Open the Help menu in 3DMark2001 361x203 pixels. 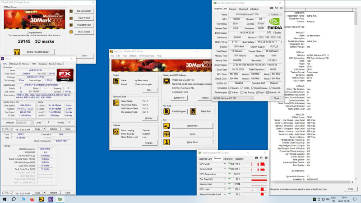click(159, 56)
